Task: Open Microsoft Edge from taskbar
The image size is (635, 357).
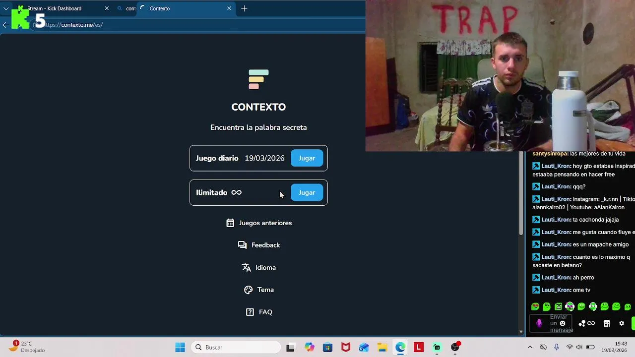Action: click(x=400, y=348)
